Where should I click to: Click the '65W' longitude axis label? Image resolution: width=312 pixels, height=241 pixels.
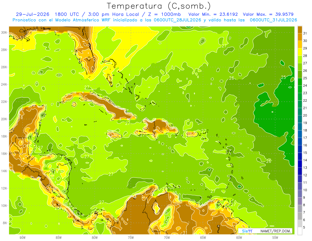[203, 237]
